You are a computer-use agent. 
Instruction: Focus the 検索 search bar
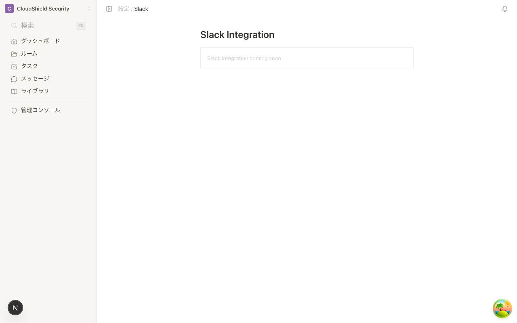click(x=44, y=25)
